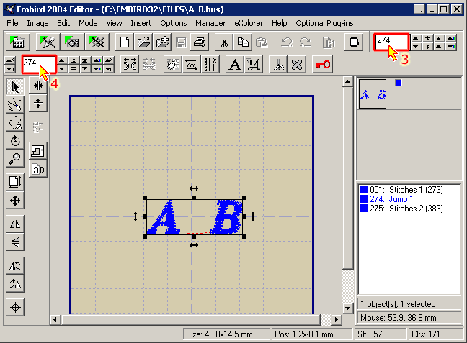Create a new blank design page

tap(125, 42)
